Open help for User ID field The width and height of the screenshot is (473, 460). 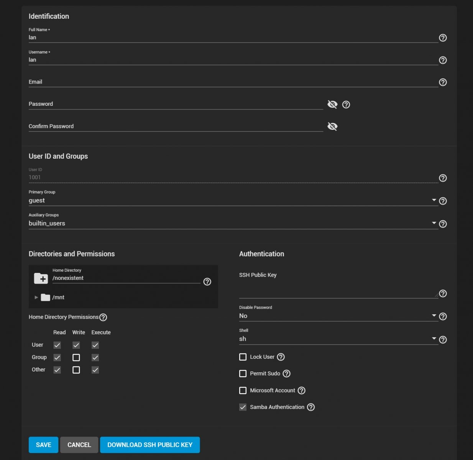[443, 178]
